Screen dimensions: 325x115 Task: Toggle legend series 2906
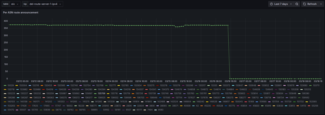pos(129,106)
